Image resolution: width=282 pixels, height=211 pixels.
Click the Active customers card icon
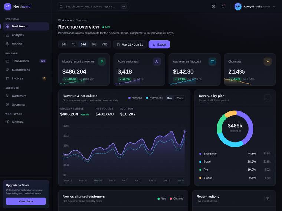pyautogui.click(x=157, y=61)
